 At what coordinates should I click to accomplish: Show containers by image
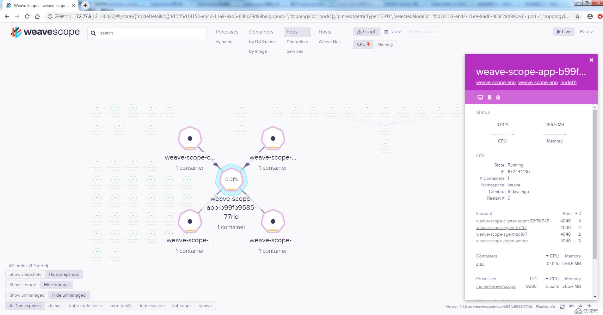[x=258, y=51]
